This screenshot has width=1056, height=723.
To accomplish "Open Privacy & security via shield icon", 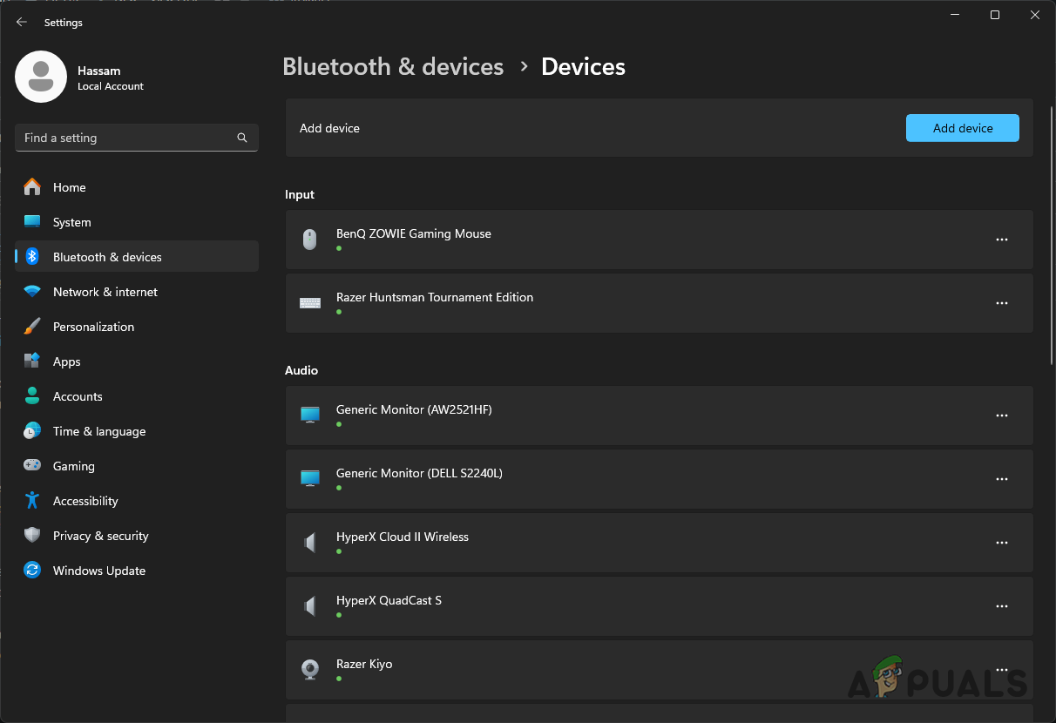I will click(x=32, y=536).
